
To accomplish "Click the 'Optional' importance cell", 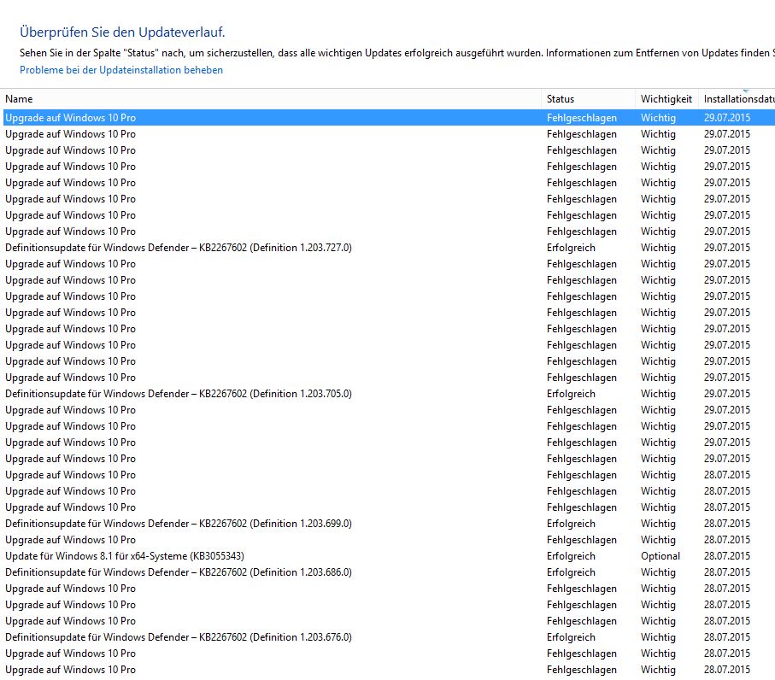I will [661, 556].
